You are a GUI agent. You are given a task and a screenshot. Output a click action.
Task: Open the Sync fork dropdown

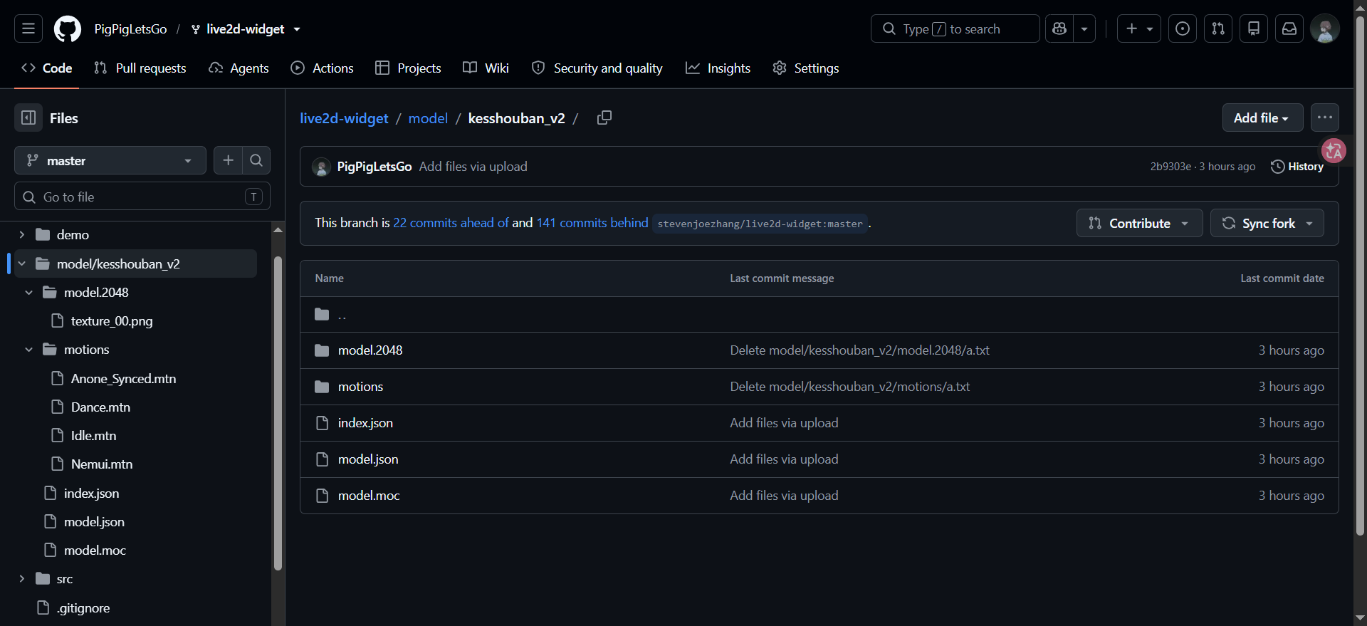(1267, 223)
